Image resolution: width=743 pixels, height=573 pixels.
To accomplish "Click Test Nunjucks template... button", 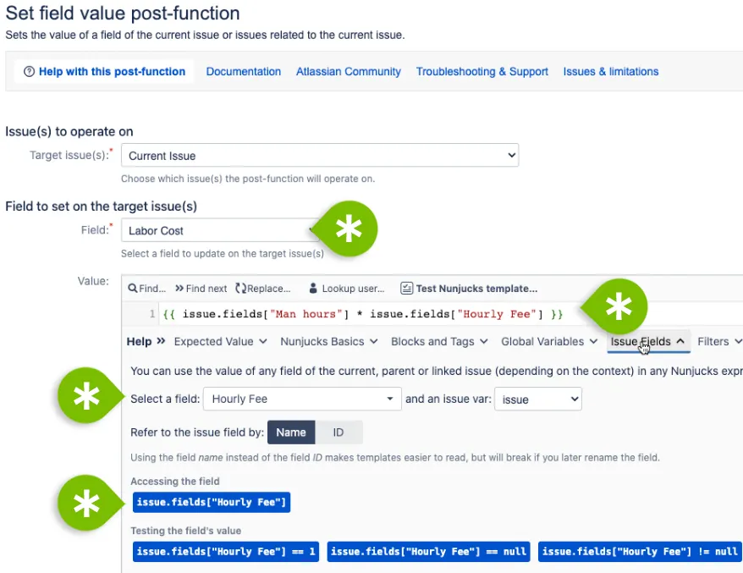I will click(x=476, y=289).
